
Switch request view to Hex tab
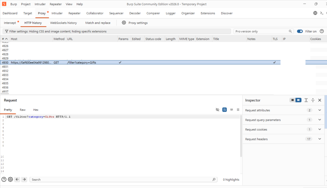point(36,110)
